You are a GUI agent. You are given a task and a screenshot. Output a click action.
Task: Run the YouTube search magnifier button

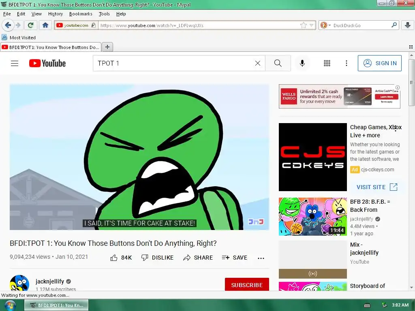pyautogui.click(x=278, y=63)
